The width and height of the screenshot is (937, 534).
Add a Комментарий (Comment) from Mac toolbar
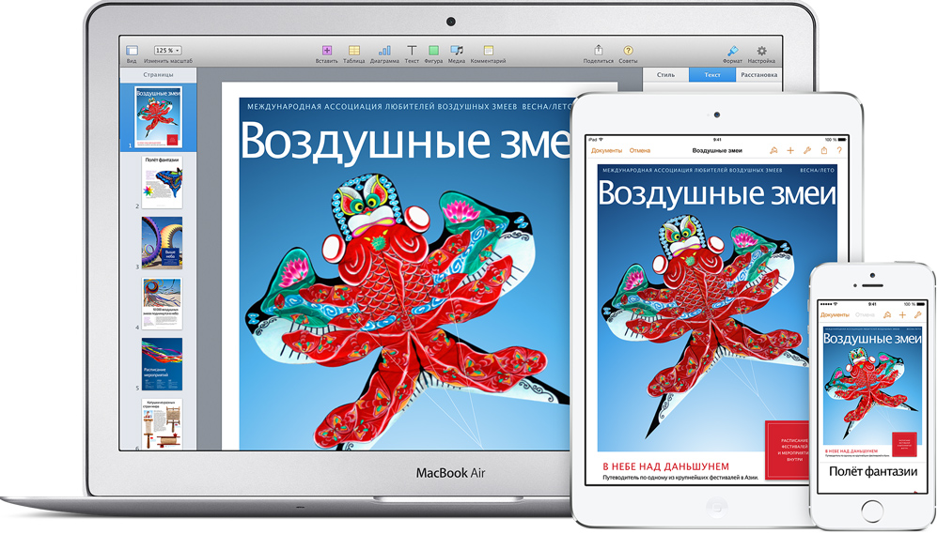tap(488, 51)
